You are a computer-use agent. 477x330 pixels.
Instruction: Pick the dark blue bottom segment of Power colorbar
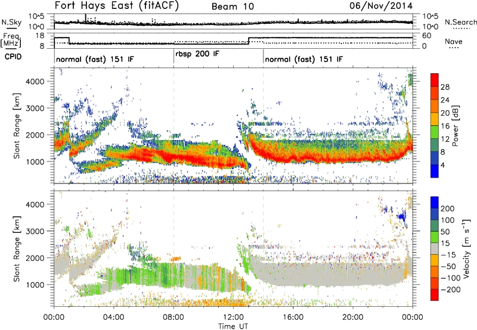(x=435, y=171)
